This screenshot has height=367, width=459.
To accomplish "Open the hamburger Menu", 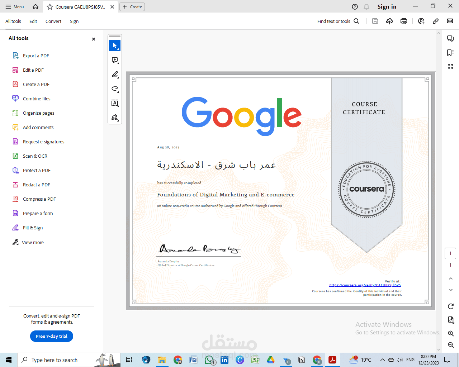I will tap(15, 6).
